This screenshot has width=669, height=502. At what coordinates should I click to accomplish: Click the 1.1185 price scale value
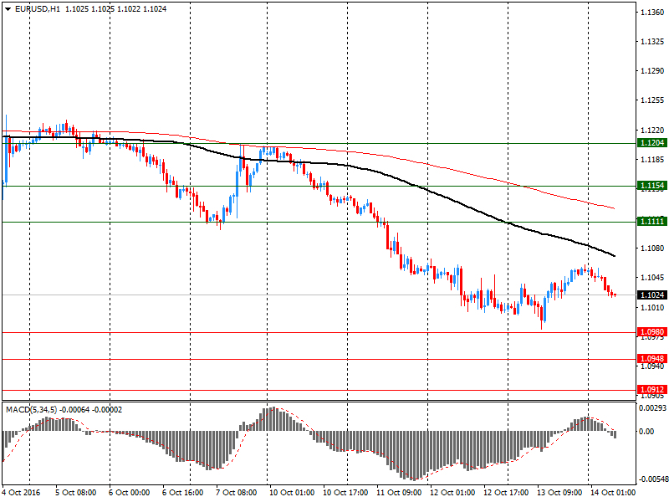(652, 160)
